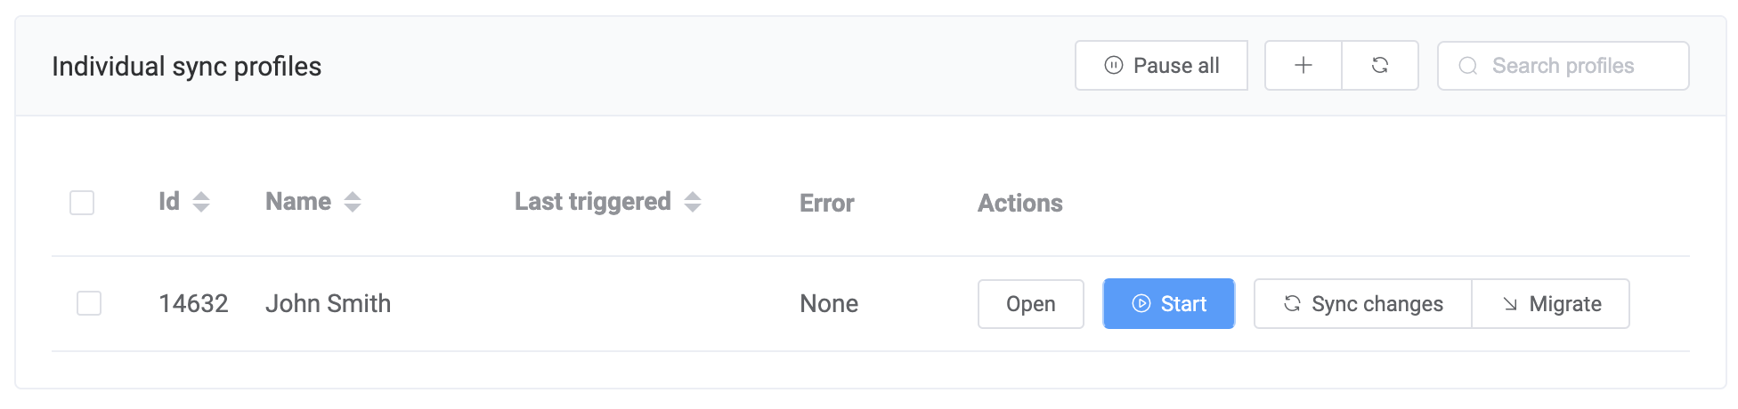Click the sync arrows icon beside Sync changes
The width and height of the screenshot is (1738, 409).
[x=1292, y=304]
